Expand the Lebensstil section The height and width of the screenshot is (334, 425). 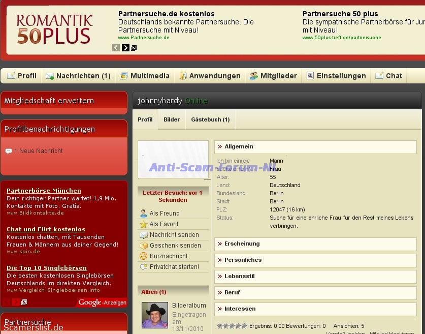tap(239, 276)
